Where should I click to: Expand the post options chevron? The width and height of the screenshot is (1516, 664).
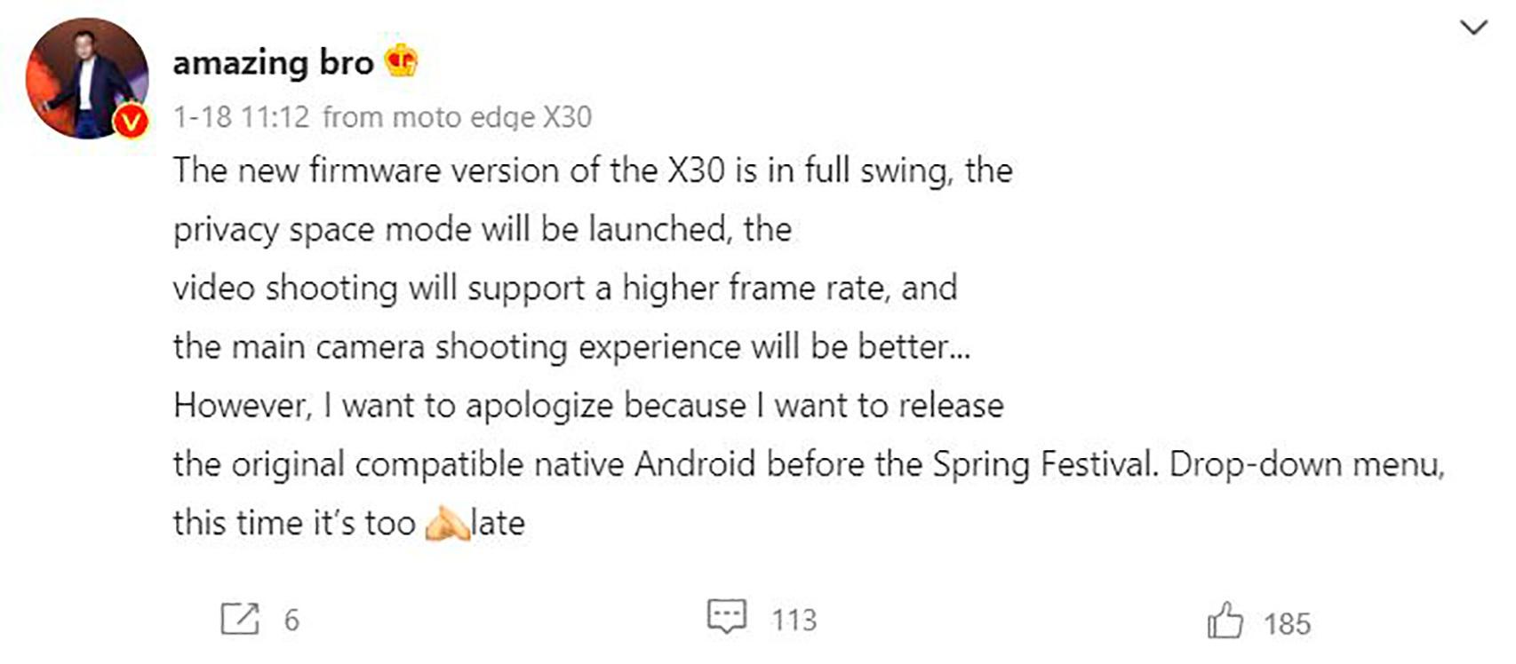[1473, 28]
